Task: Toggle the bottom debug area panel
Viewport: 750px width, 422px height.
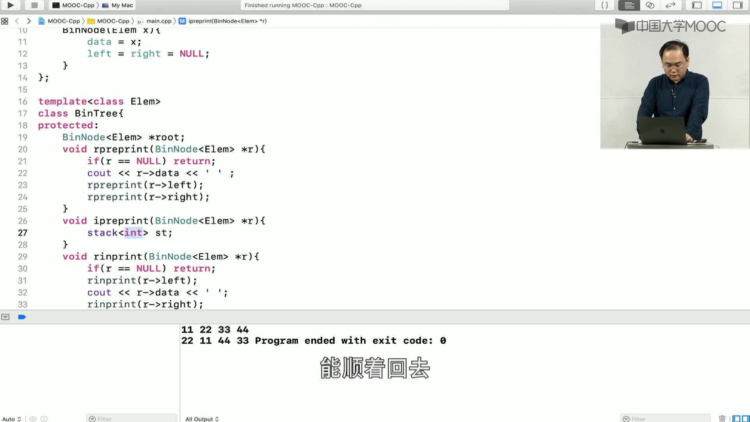Action: 717,5
